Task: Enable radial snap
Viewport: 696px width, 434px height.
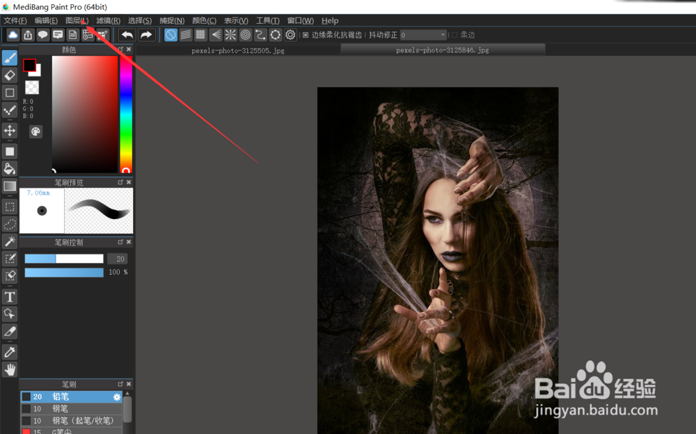Action: pos(230,35)
